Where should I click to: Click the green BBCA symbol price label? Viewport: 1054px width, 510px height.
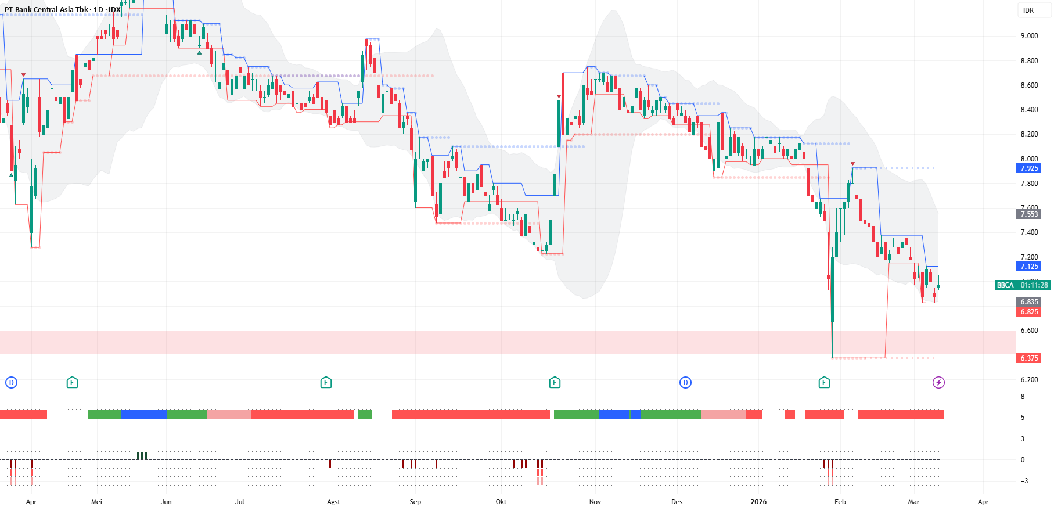1005,285
